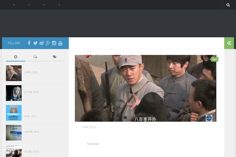Viewport: 236px width, 157px height.
Task: Open the Google Plus icon
Action: (x=48, y=43)
